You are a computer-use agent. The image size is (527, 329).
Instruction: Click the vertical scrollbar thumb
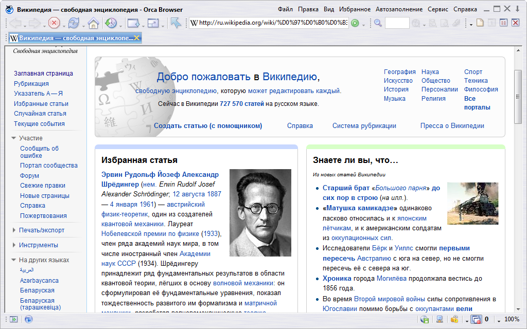518,97
